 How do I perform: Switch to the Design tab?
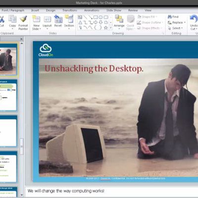point(50,10)
